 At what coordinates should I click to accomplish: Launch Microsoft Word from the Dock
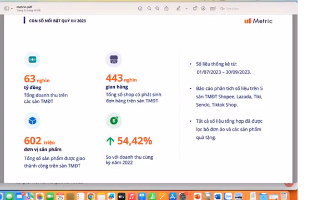[x=218, y=196]
